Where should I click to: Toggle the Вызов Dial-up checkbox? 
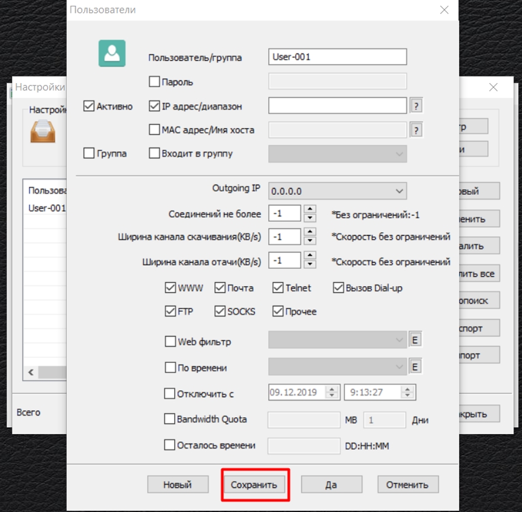point(338,287)
